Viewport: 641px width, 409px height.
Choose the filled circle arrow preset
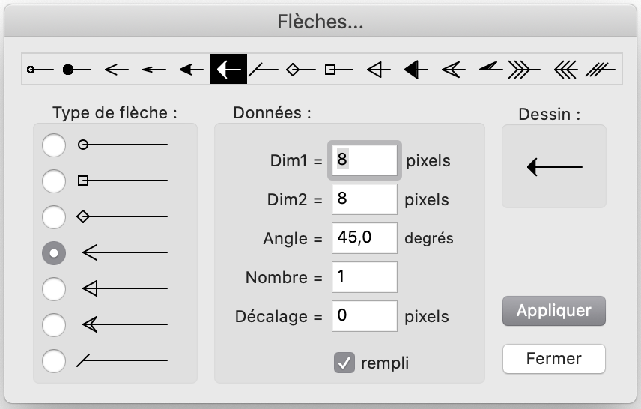tap(77, 70)
